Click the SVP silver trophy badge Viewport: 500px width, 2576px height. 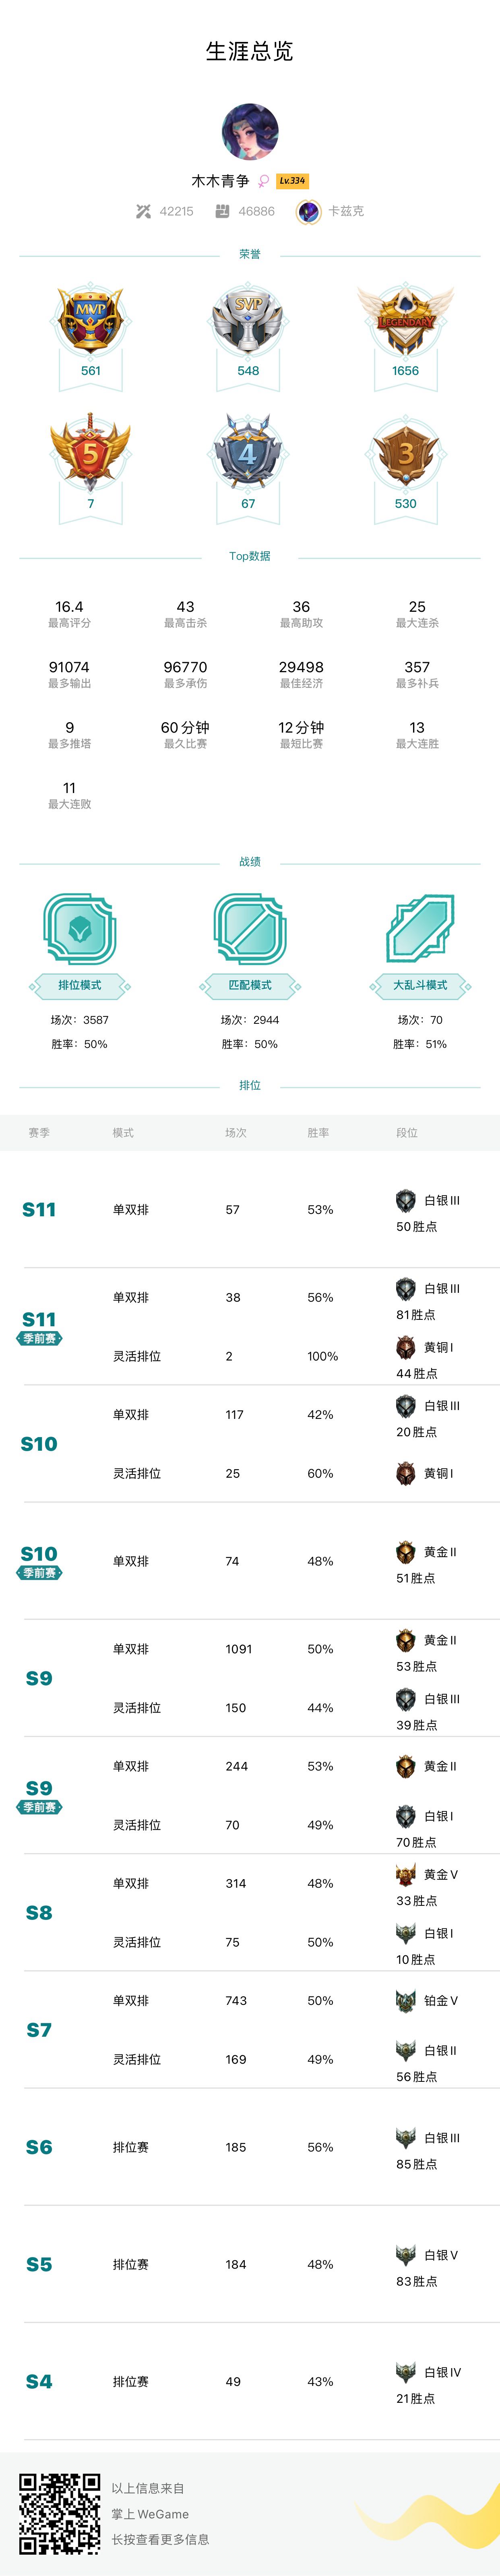[x=248, y=319]
